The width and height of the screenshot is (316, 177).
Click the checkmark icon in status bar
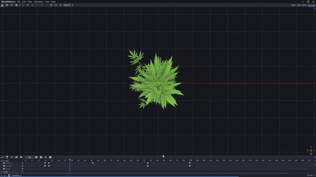[5, 176]
